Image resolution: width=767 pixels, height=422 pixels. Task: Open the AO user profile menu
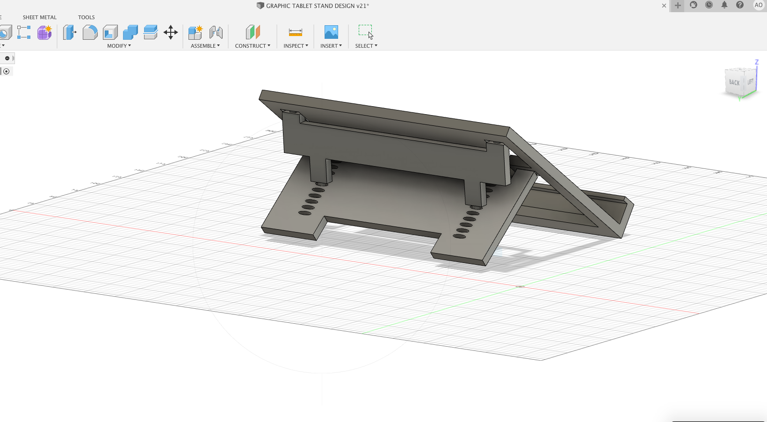tap(759, 5)
